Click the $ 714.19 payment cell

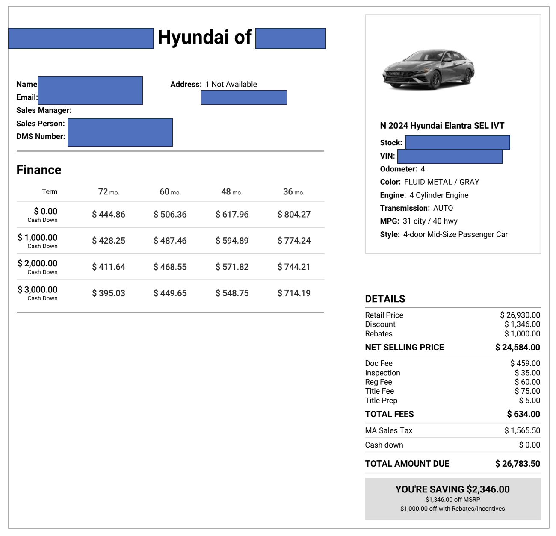coord(294,293)
